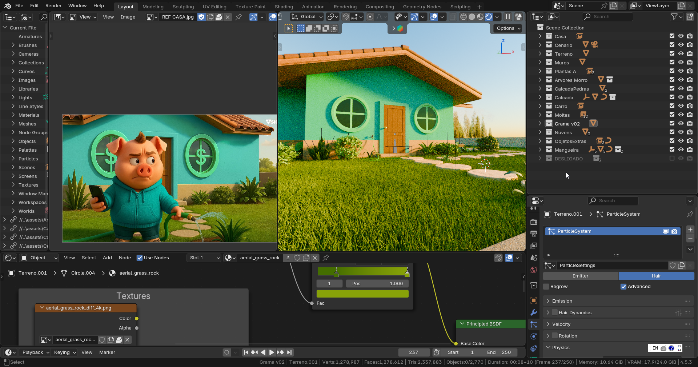Open the Keying popover button
Screen dimensions: 698x367
64,352
